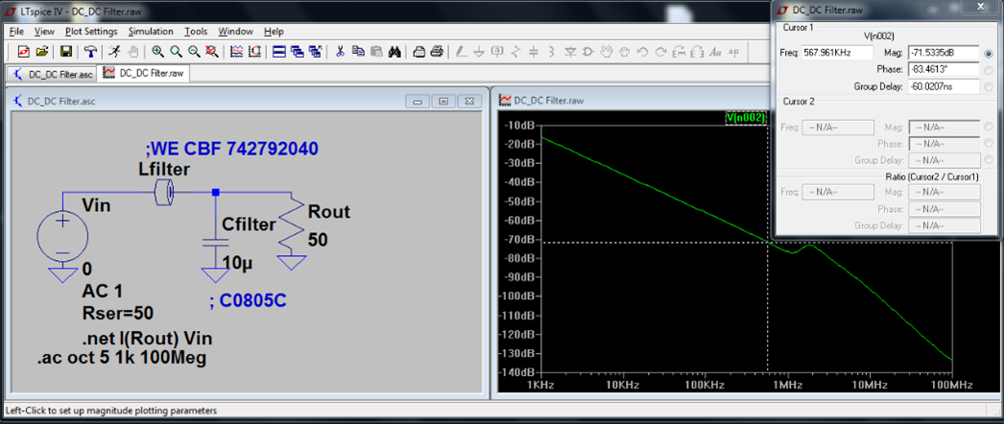Click the Run simulation icon
The width and height of the screenshot is (1004, 424).
tap(114, 51)
